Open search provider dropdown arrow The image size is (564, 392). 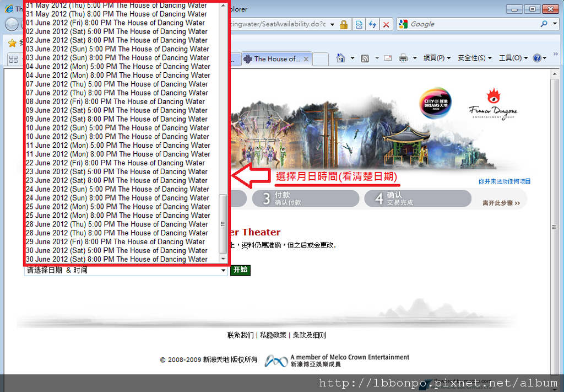[555, 24]
